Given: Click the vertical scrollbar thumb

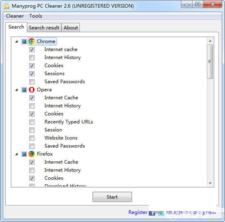Looking at the screenshot, I should [210, 62].
